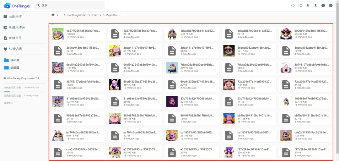This screenshot has height=161, width=339.
Task: Select the 38f45197 515.03 KiB image
Action: click(x=286, y=68)
